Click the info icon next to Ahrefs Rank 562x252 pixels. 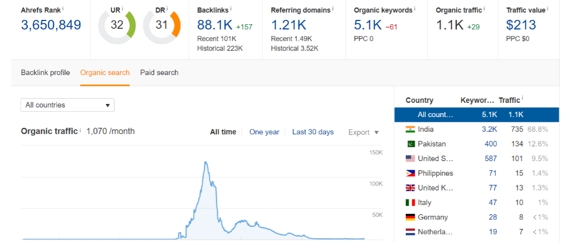[x=63, y=9]
